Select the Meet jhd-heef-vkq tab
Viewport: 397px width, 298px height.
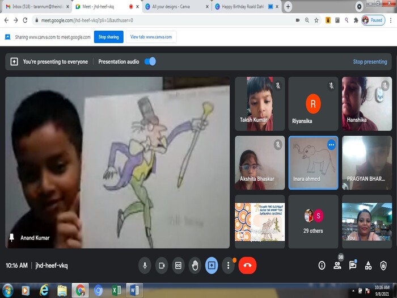(107, 7)
